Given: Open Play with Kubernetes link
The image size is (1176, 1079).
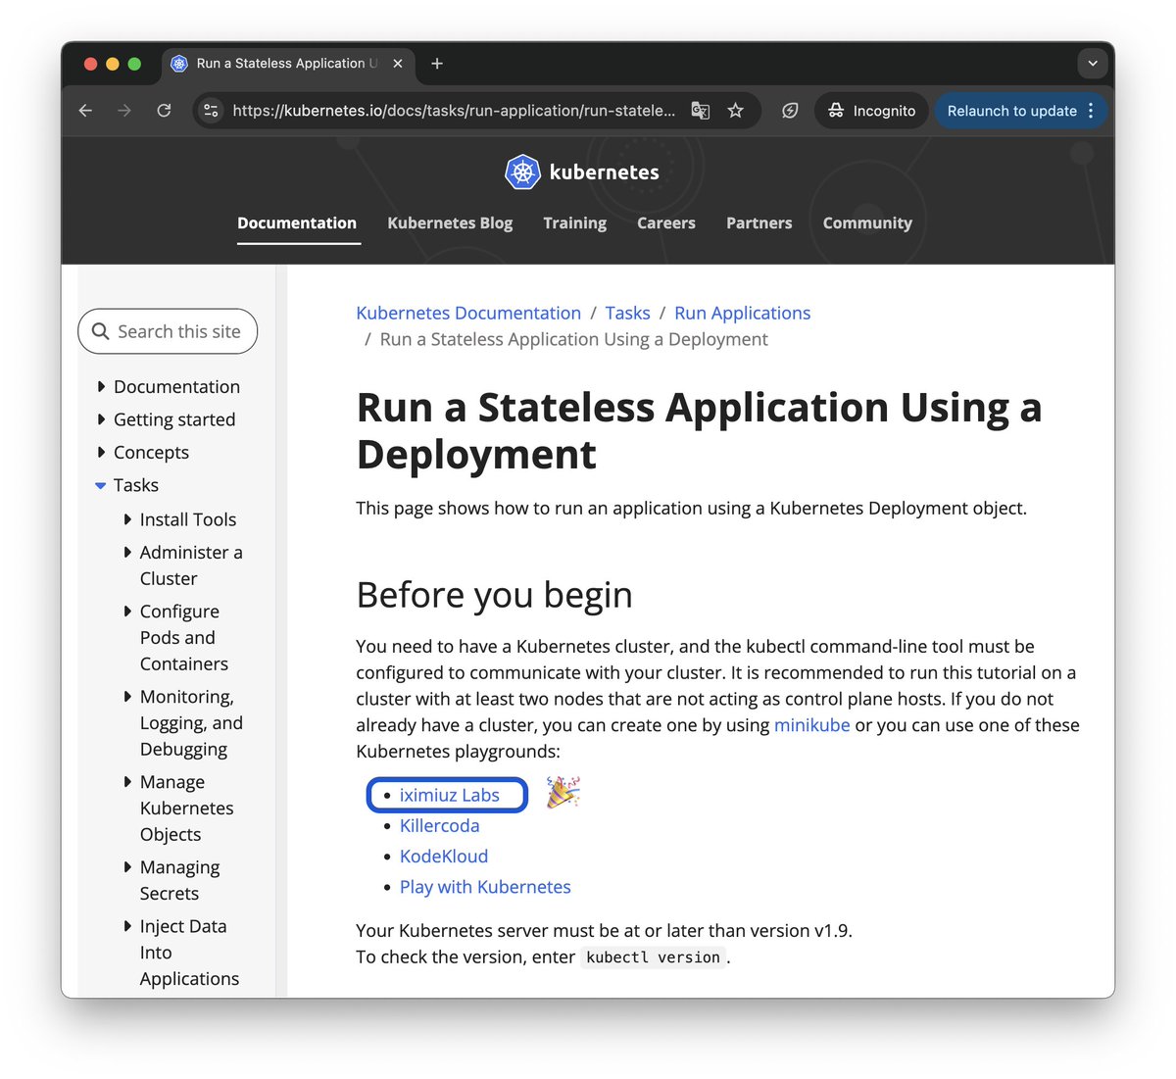Looking at the screenshot, I should coord(485,887).
